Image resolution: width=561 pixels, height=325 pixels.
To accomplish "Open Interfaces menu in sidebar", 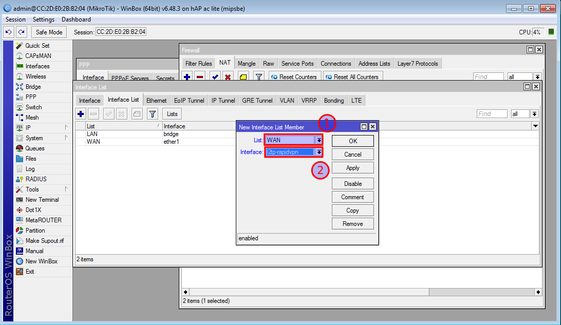I will pyautogui.click(x=37, y=66).
